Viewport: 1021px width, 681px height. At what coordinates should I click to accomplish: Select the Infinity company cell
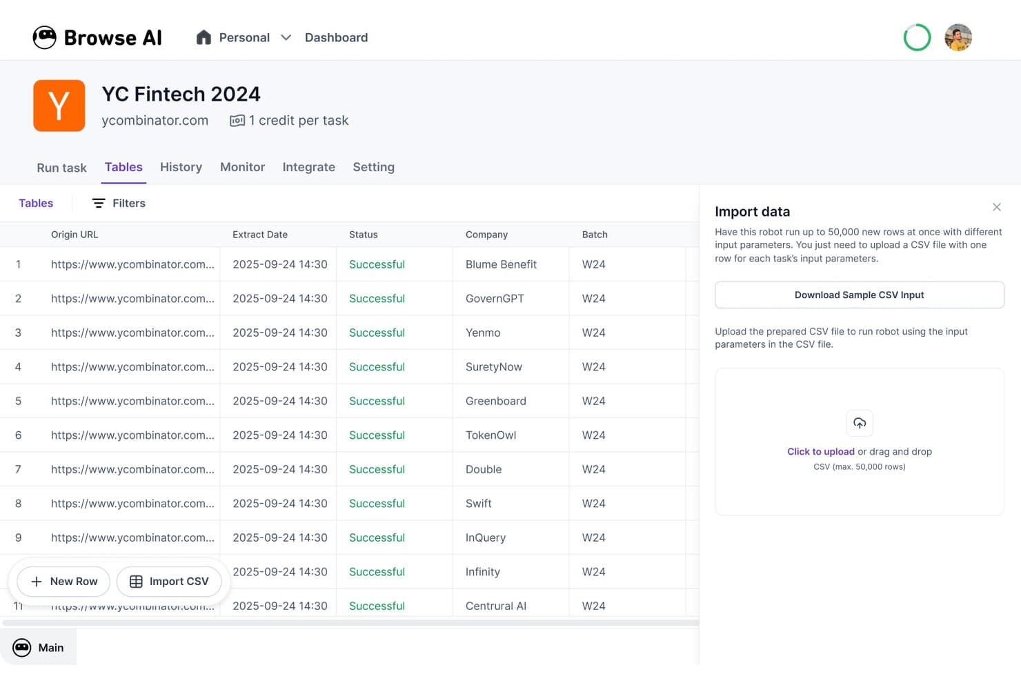pyautogui.click(x=510, y=572)
